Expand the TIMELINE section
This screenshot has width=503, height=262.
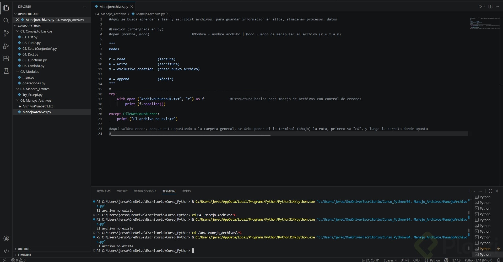[24, 255]
